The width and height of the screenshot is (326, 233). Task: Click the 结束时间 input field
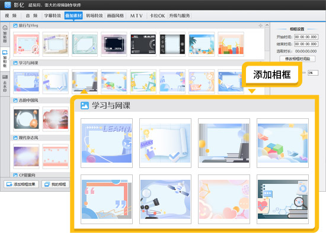coord(306,44)
